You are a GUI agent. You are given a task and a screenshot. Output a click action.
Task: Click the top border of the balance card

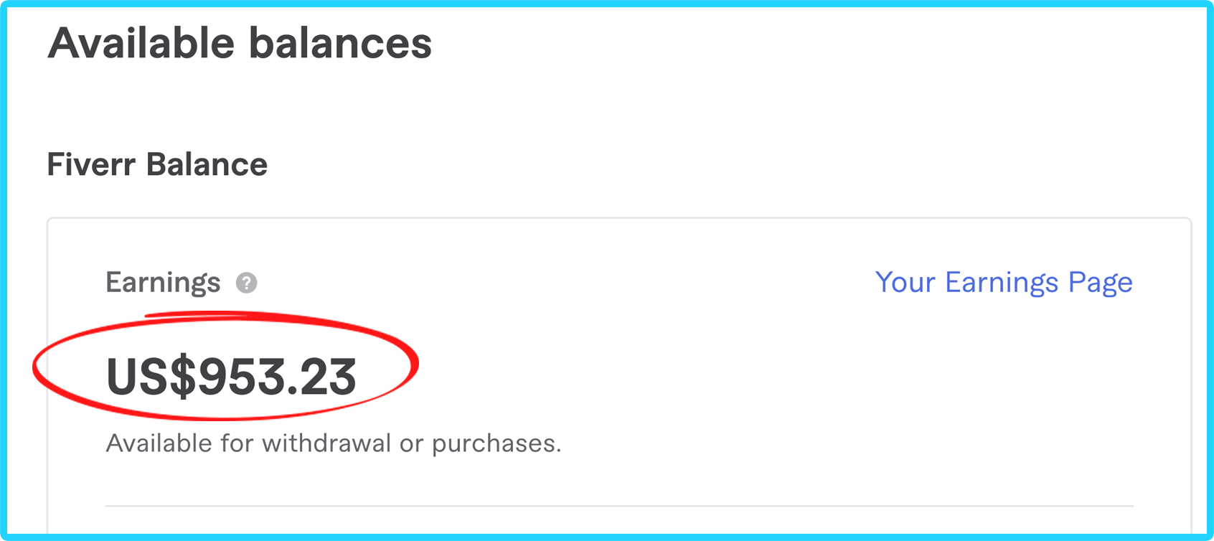tap(619, 218)
